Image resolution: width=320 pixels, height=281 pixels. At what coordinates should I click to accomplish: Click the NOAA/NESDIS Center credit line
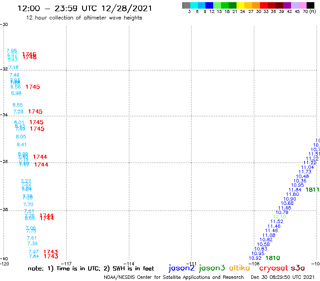click(x=174, y=277)
